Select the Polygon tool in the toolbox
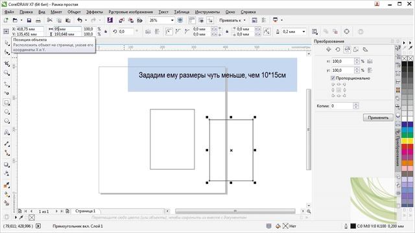This screenshot has width=415, height=233. (x=6, y=121)
